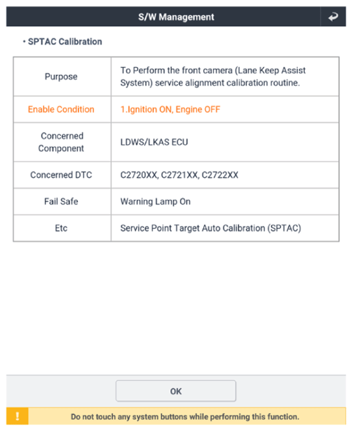Screen dimensions: 353x431
Task: Select the Etc row label
Action: click(x=61, y=228)
